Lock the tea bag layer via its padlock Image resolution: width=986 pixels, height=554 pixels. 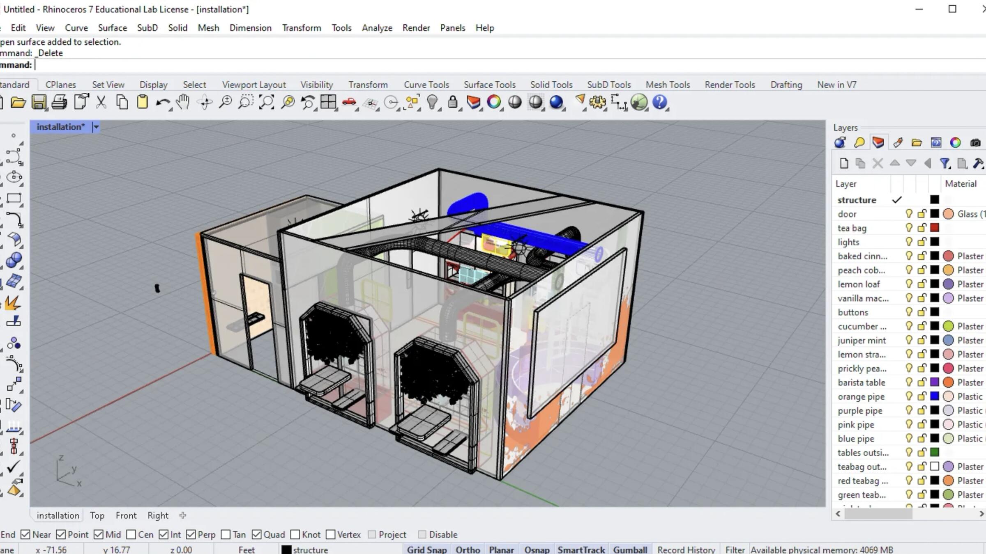(922, 228)
